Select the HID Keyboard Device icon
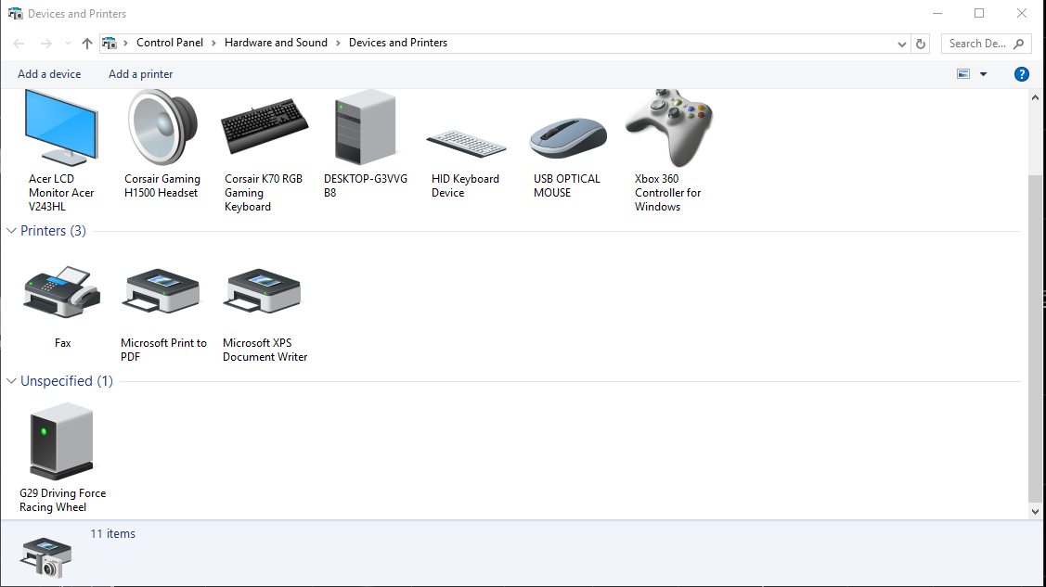The image size is (1046, 587). [466, 143]
